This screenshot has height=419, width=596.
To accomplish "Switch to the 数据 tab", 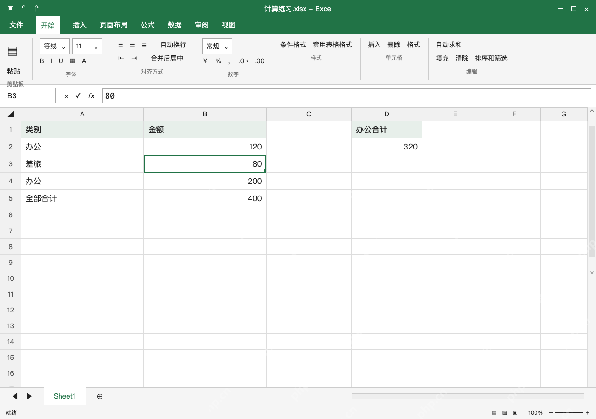I will 175,25.
